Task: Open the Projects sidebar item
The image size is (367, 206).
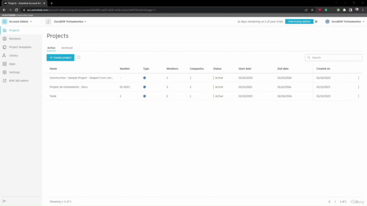Action: [21, 30]
